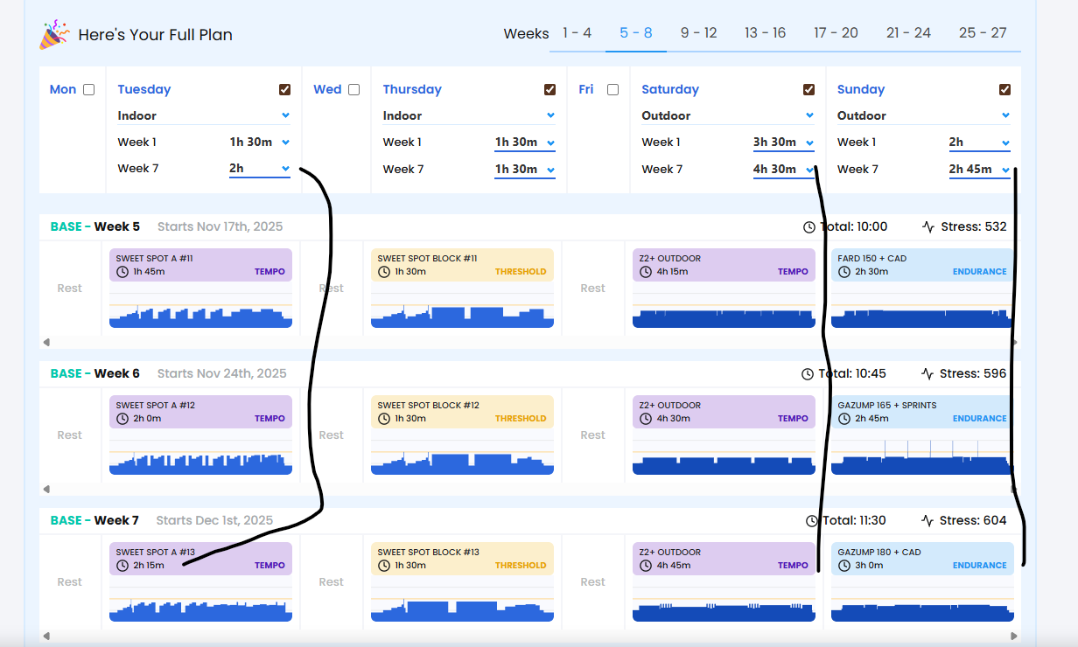Enable the Fri training day checkbox

(x=612, y=89)
